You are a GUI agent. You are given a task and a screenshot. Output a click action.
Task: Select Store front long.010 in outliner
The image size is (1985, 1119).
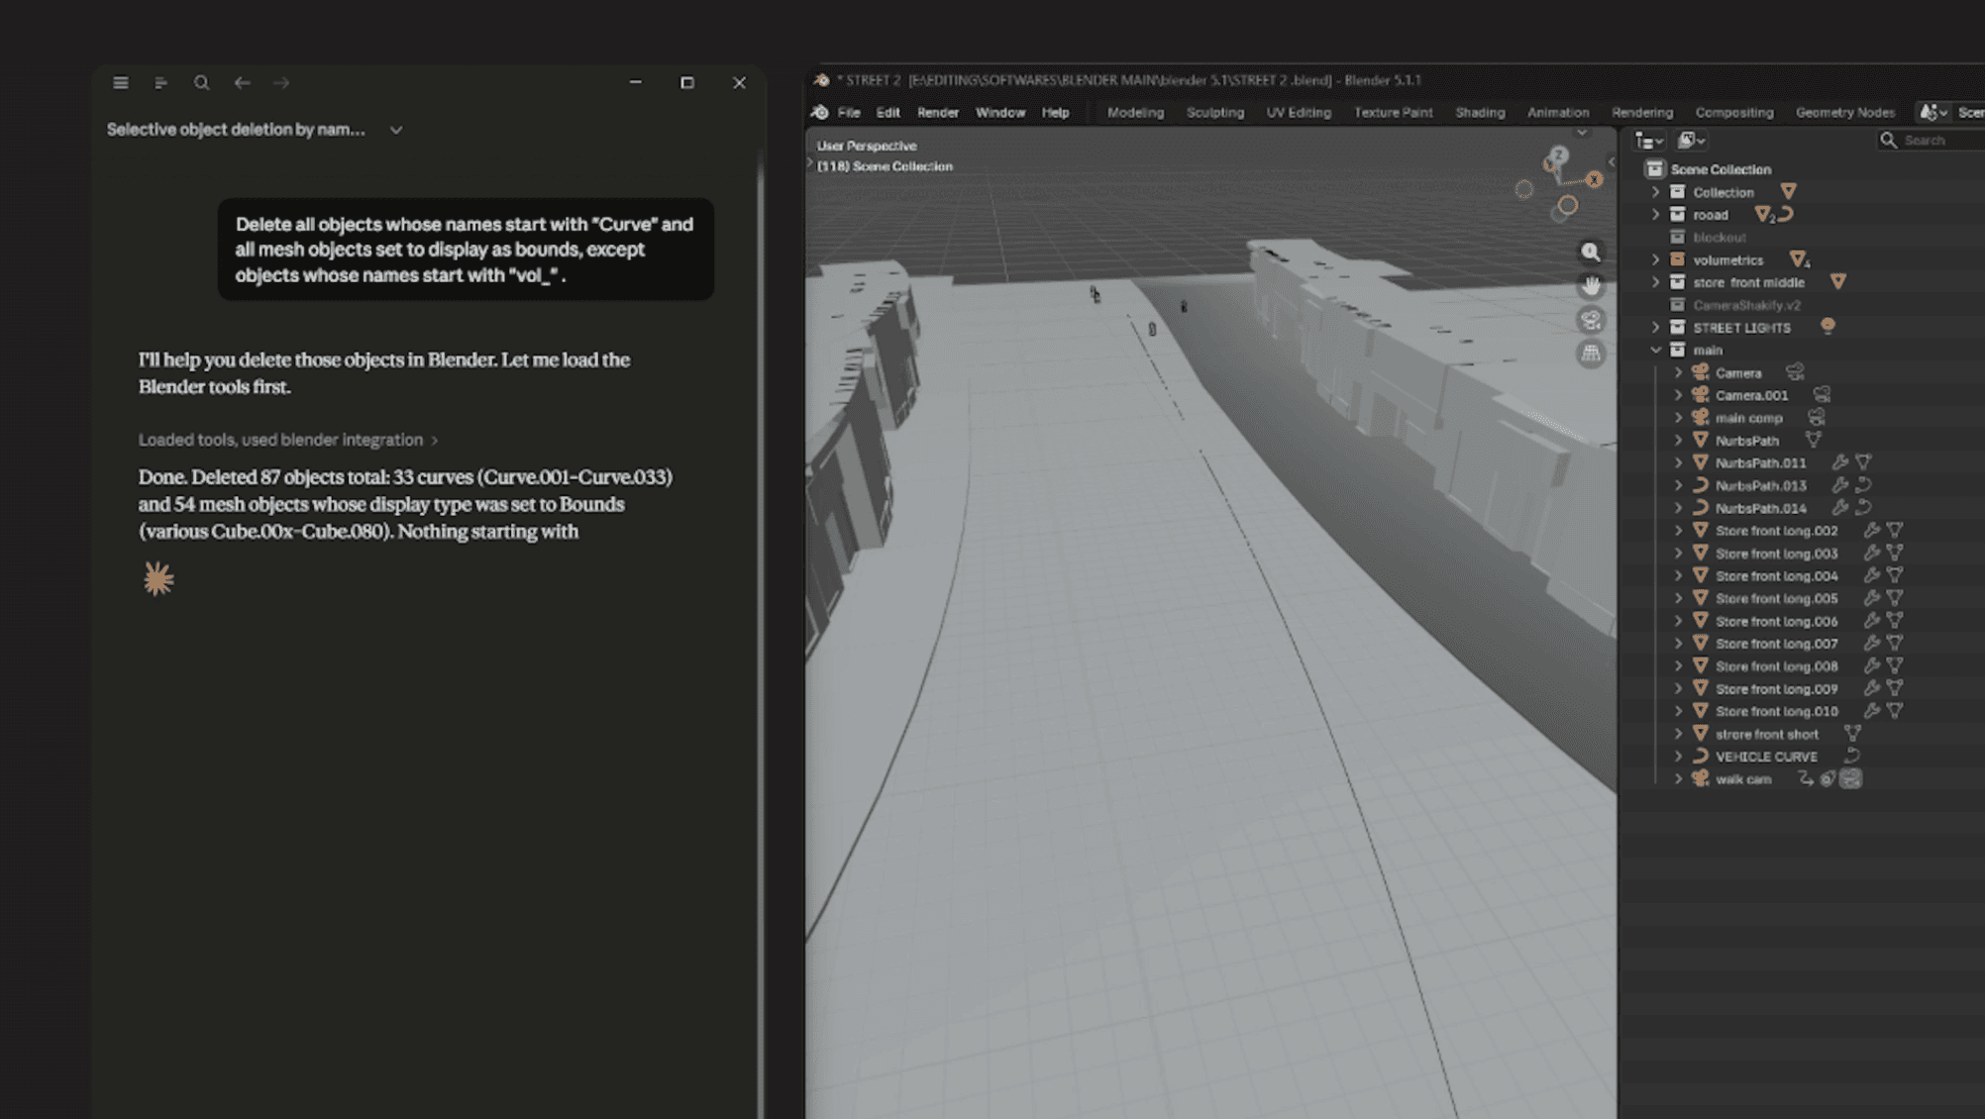click(1776, 711)
